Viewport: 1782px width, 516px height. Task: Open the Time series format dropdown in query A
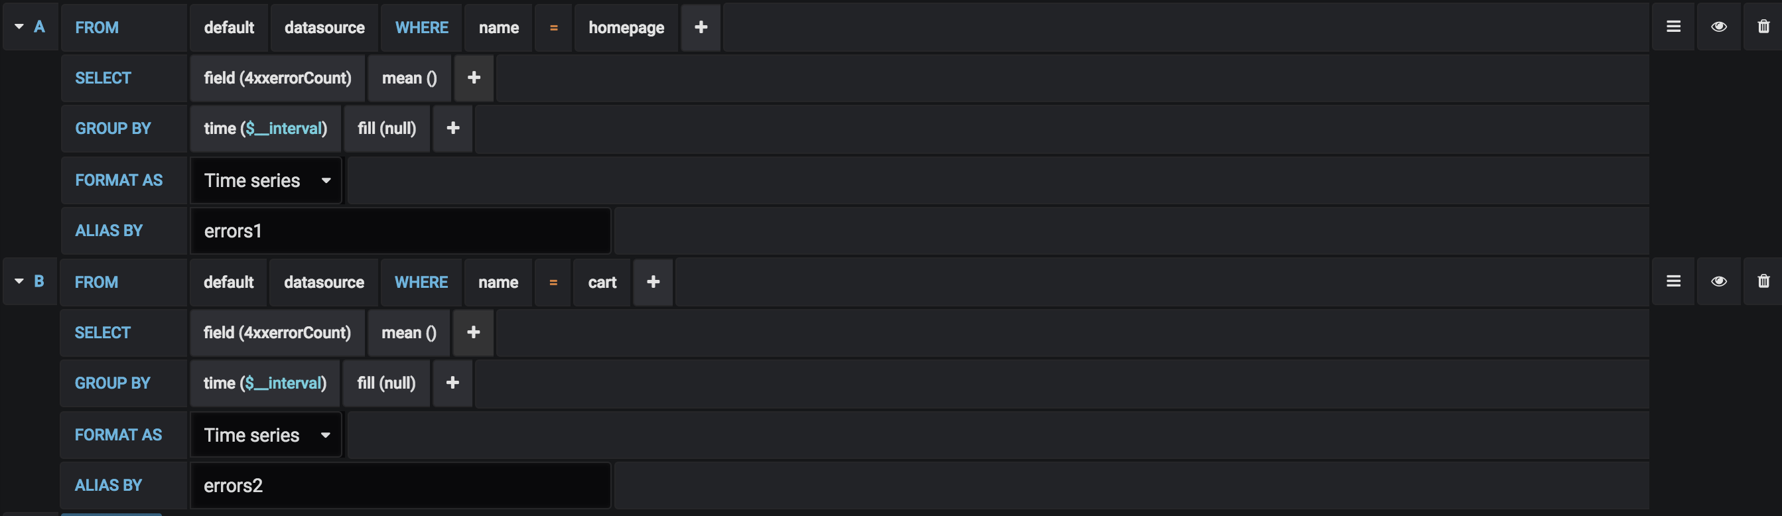click(x=266, y=180)
